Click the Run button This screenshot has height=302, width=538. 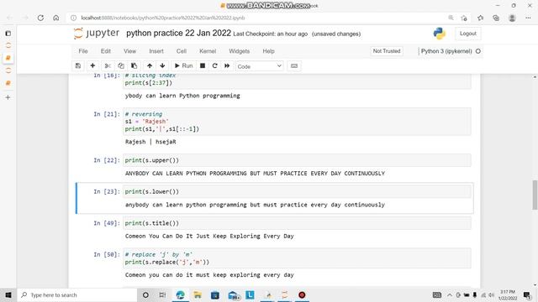pos(183,65)
